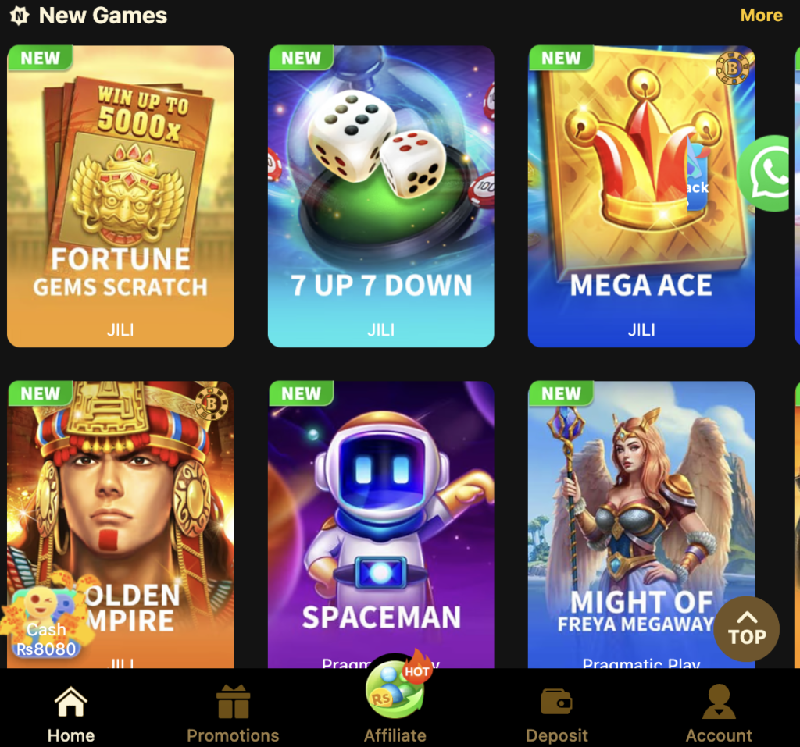
Task: Open WhatsApp support chat icon
Action: tap(767, 173)
